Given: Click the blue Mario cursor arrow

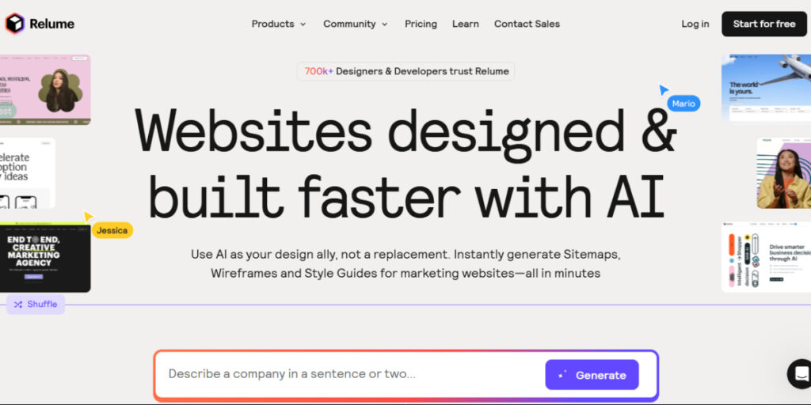Looking at the screenshot, I should point(664,90).
